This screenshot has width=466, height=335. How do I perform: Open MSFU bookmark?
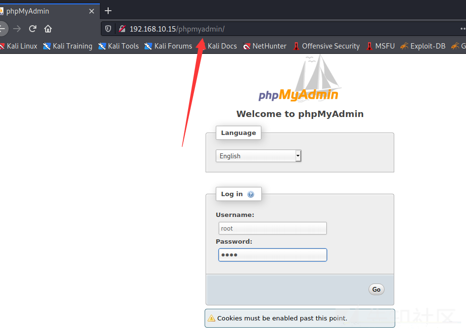[x=380, y=46]
